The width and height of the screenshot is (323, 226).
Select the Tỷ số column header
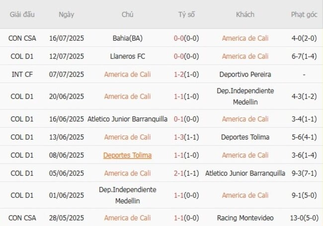186,14
